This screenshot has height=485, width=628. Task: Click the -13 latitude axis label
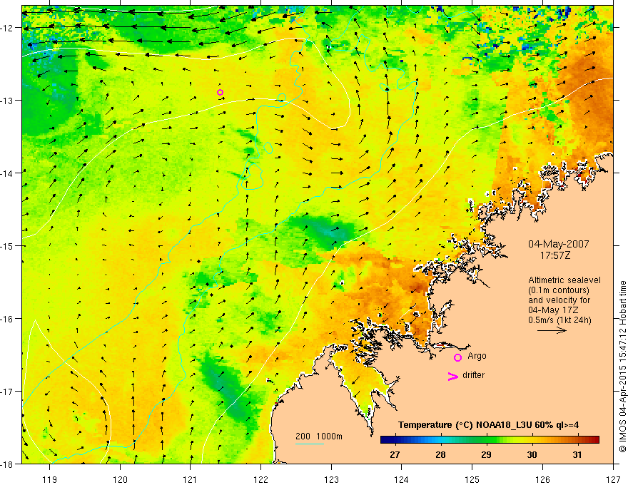7,100
